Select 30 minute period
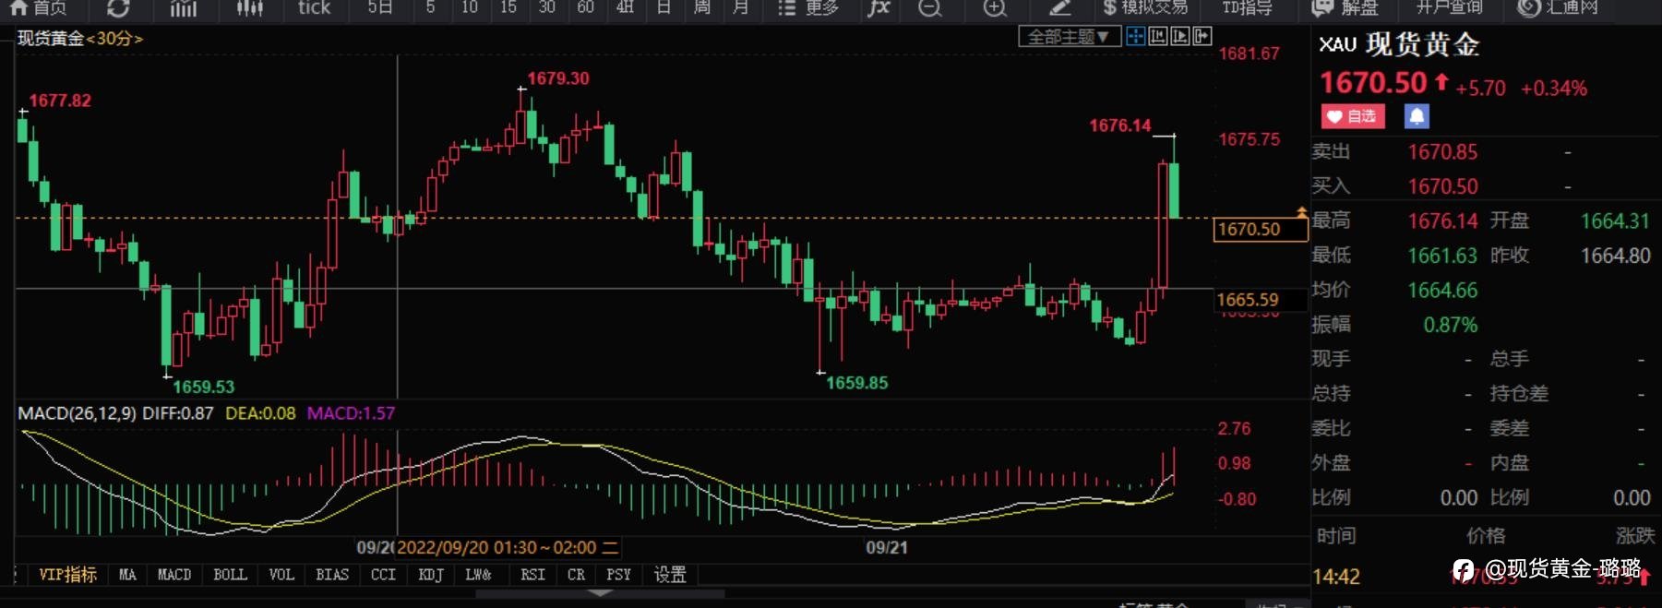 coord(547,7)
